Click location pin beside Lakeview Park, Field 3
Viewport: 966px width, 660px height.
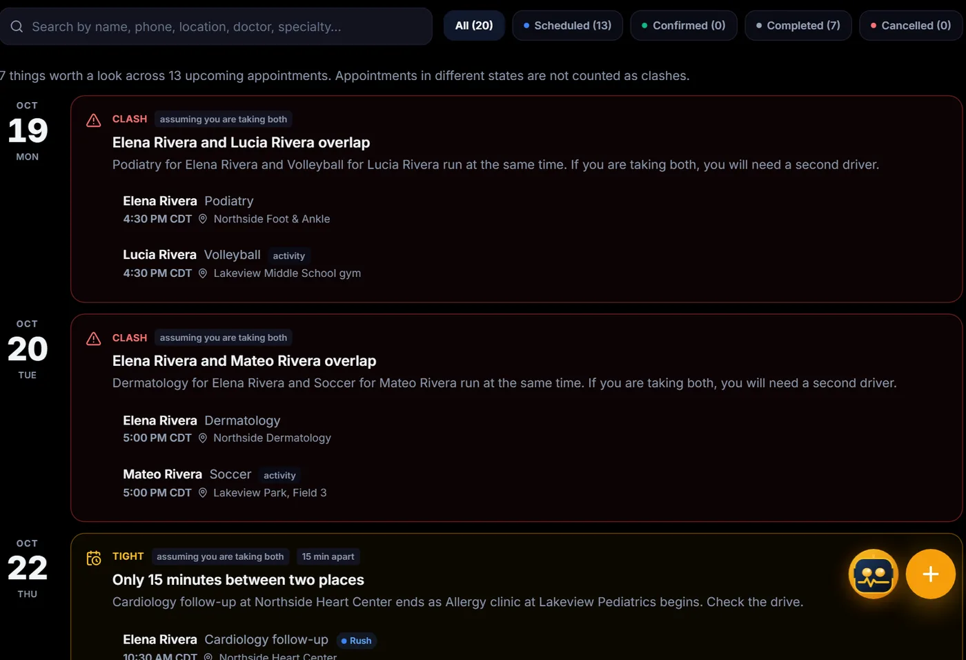[x=203, y=493]
